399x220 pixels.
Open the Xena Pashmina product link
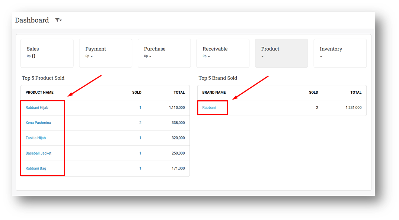[x=38, y=123]
